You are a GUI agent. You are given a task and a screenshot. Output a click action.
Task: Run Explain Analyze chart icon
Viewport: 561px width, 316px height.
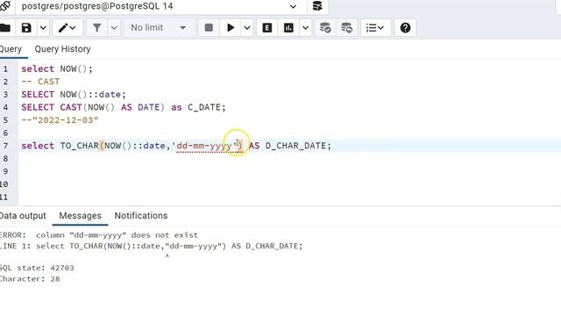coord(288,28)
